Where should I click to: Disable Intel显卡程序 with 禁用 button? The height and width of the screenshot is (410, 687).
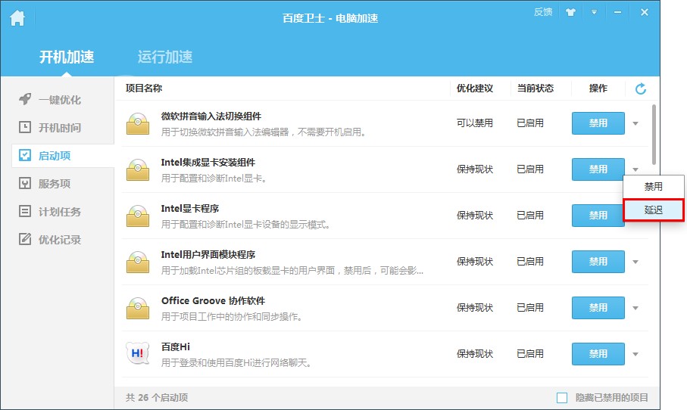click(598, 216)
